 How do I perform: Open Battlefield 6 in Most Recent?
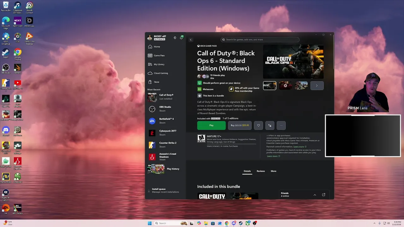[165, 121]
